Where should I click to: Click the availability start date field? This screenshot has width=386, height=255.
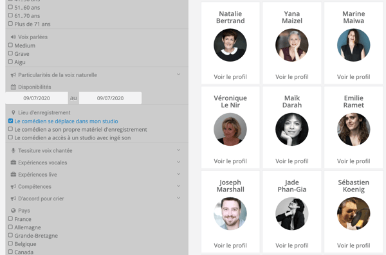coord(37,98)
